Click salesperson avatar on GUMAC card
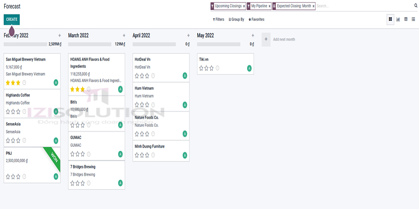This screenshot has width=419, height=209. pos(121,154)
